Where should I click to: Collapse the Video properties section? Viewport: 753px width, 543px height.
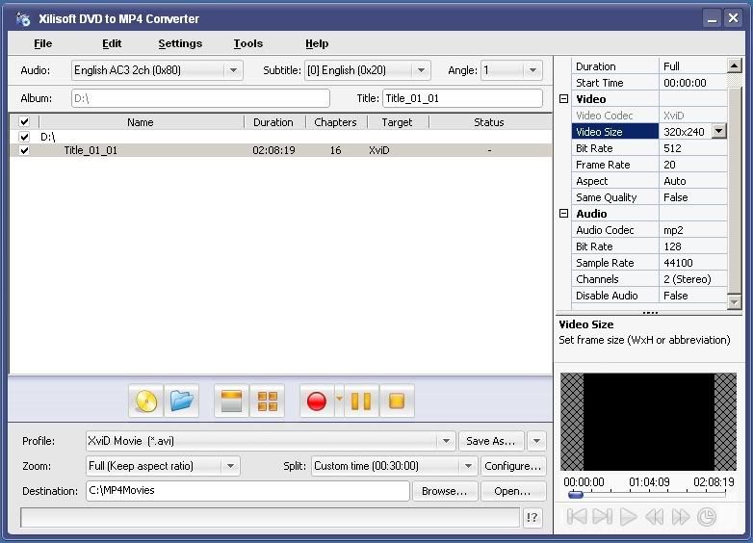pyautogui.click(x=564, y=99)
